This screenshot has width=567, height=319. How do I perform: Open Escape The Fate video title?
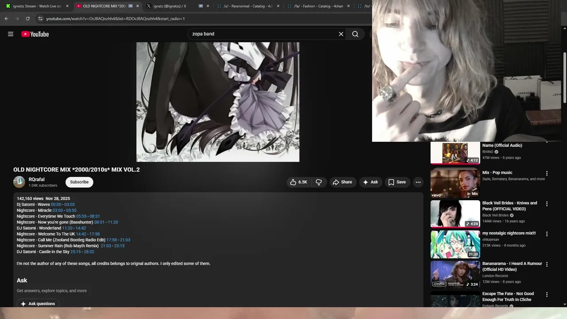click(x=508, y=296)
